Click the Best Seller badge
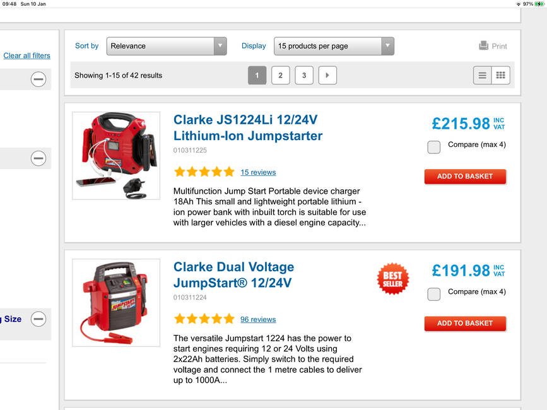This screenshot has width=547, height=410. [x=393, y=279]
